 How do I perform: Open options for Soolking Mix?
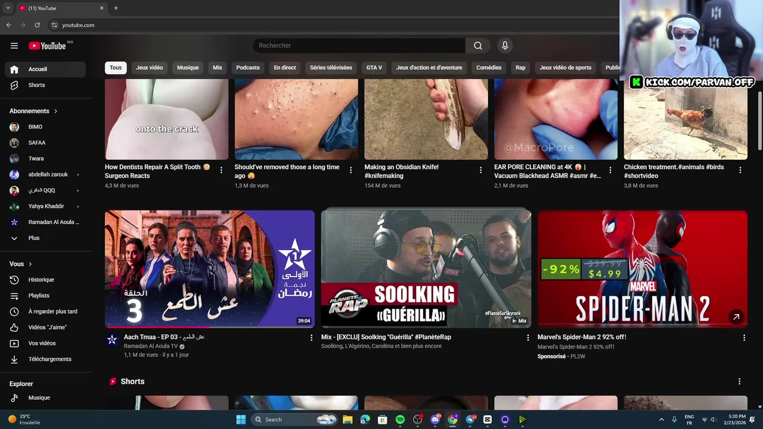click(528, 338)
